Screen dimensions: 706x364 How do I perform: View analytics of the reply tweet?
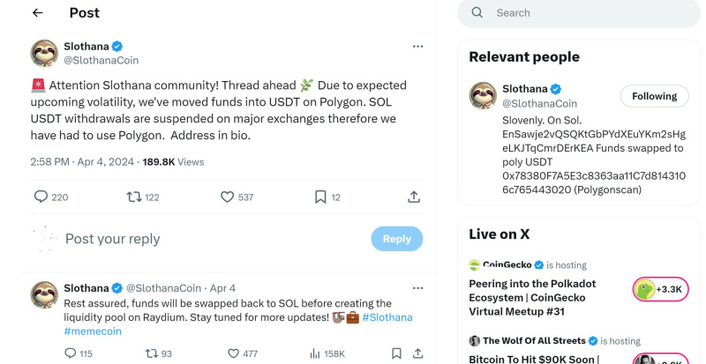point(315,353)
